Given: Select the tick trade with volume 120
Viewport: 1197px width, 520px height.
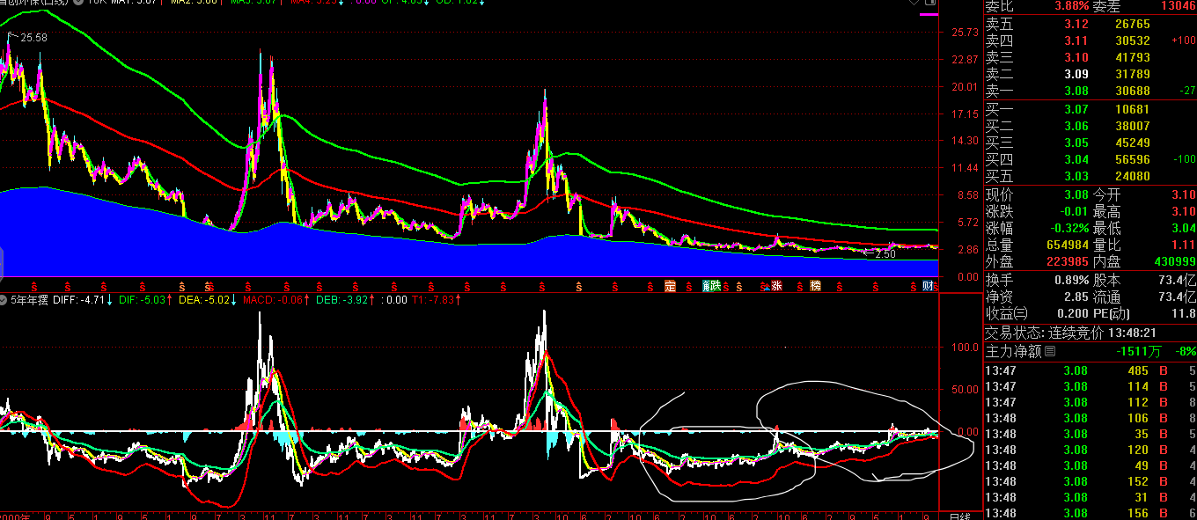Looking at the screenshot, I should pyautogui.click(x=1090, y=450).
